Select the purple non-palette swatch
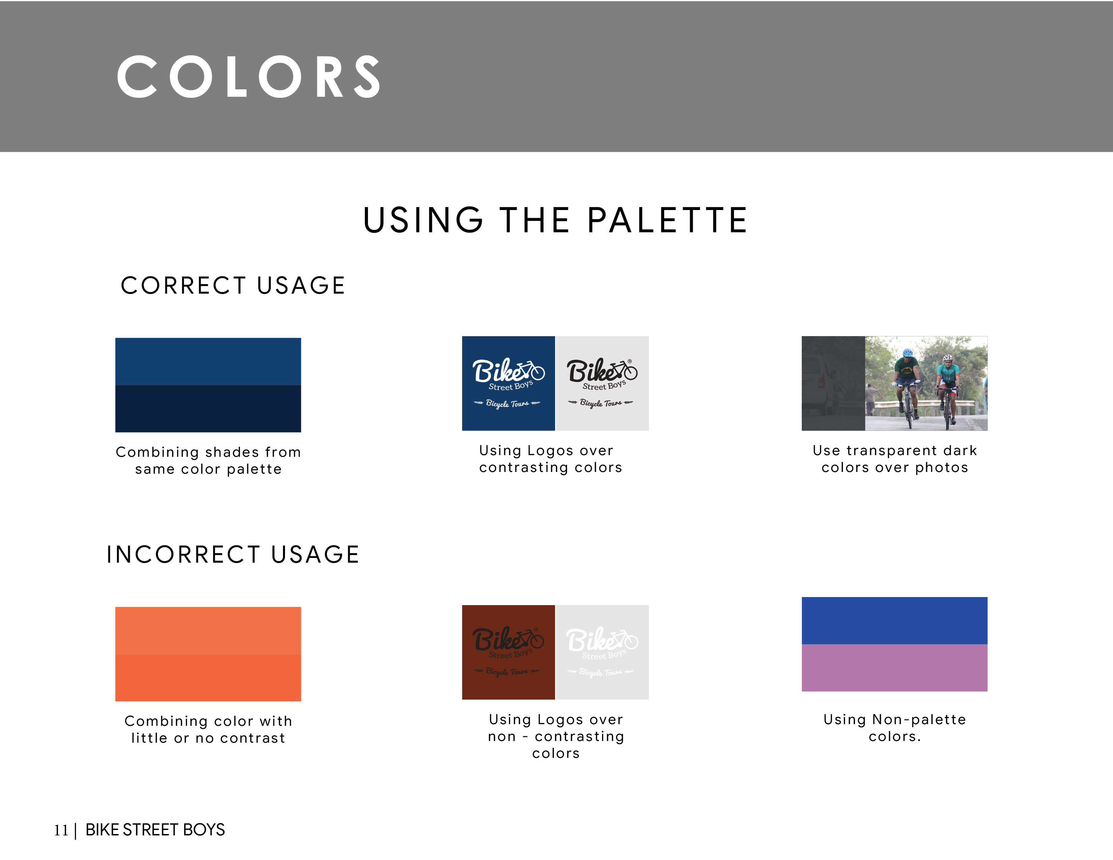 click(x=894, y=668)
